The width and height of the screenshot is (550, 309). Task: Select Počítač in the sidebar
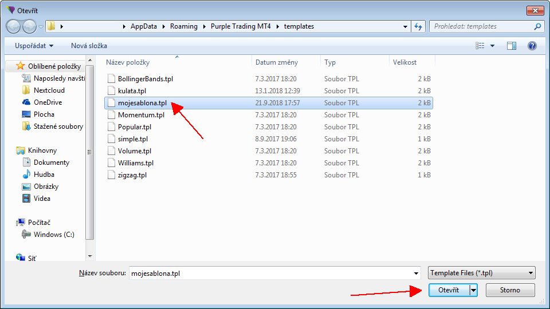[39, 223]
